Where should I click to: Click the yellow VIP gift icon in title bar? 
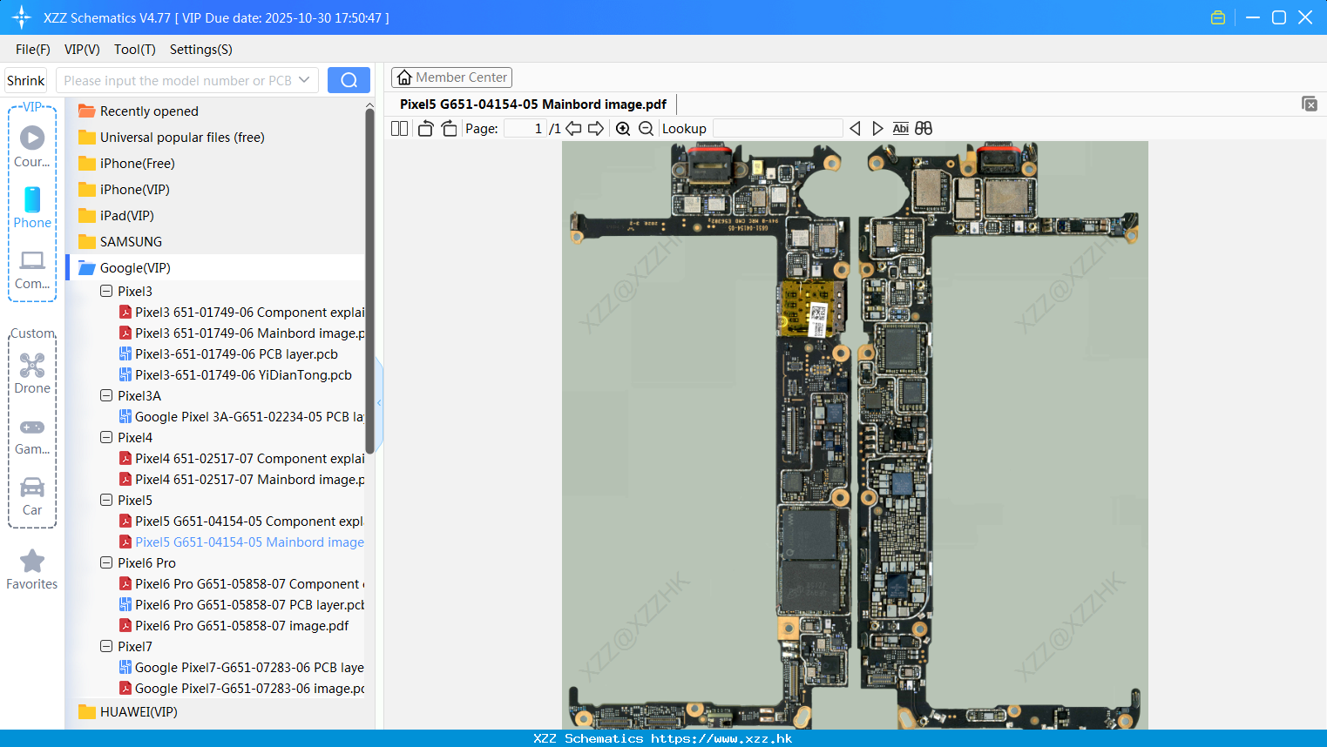pyautogui.click(x=1218, y=17)
